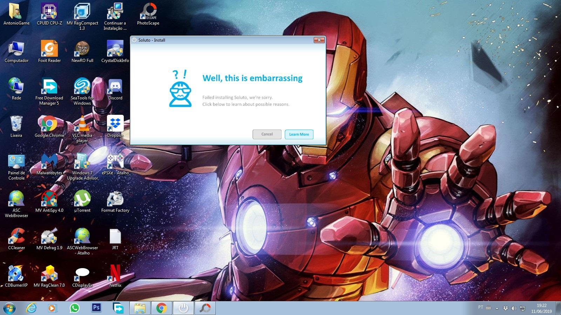Open the Dropbox desktop icon
561x315 pixels.
click(115, 126)
